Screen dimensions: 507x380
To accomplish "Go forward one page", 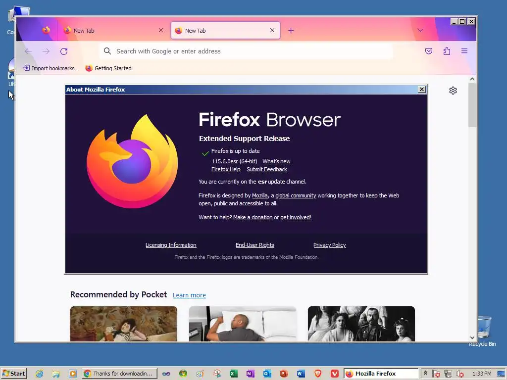I will pyautogui.click(x=46, y=51).
